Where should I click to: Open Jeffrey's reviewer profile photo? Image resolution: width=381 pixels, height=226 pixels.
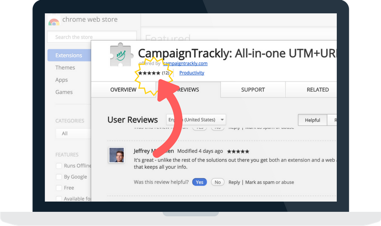(116, 155)
